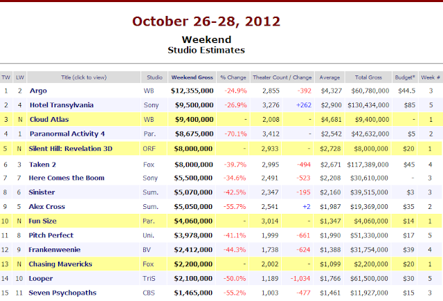Open the Sinister title link
The image size is (443, 301).
click(x=42, y=192)
